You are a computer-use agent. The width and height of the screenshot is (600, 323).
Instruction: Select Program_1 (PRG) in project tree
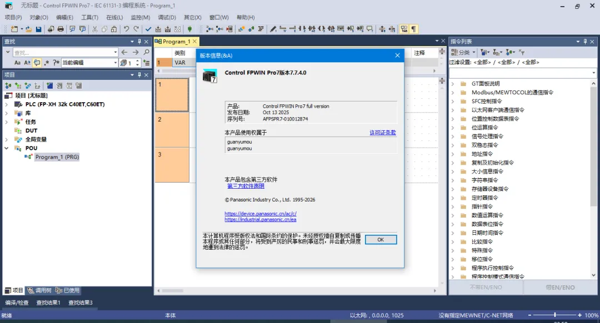coord(57,157)
